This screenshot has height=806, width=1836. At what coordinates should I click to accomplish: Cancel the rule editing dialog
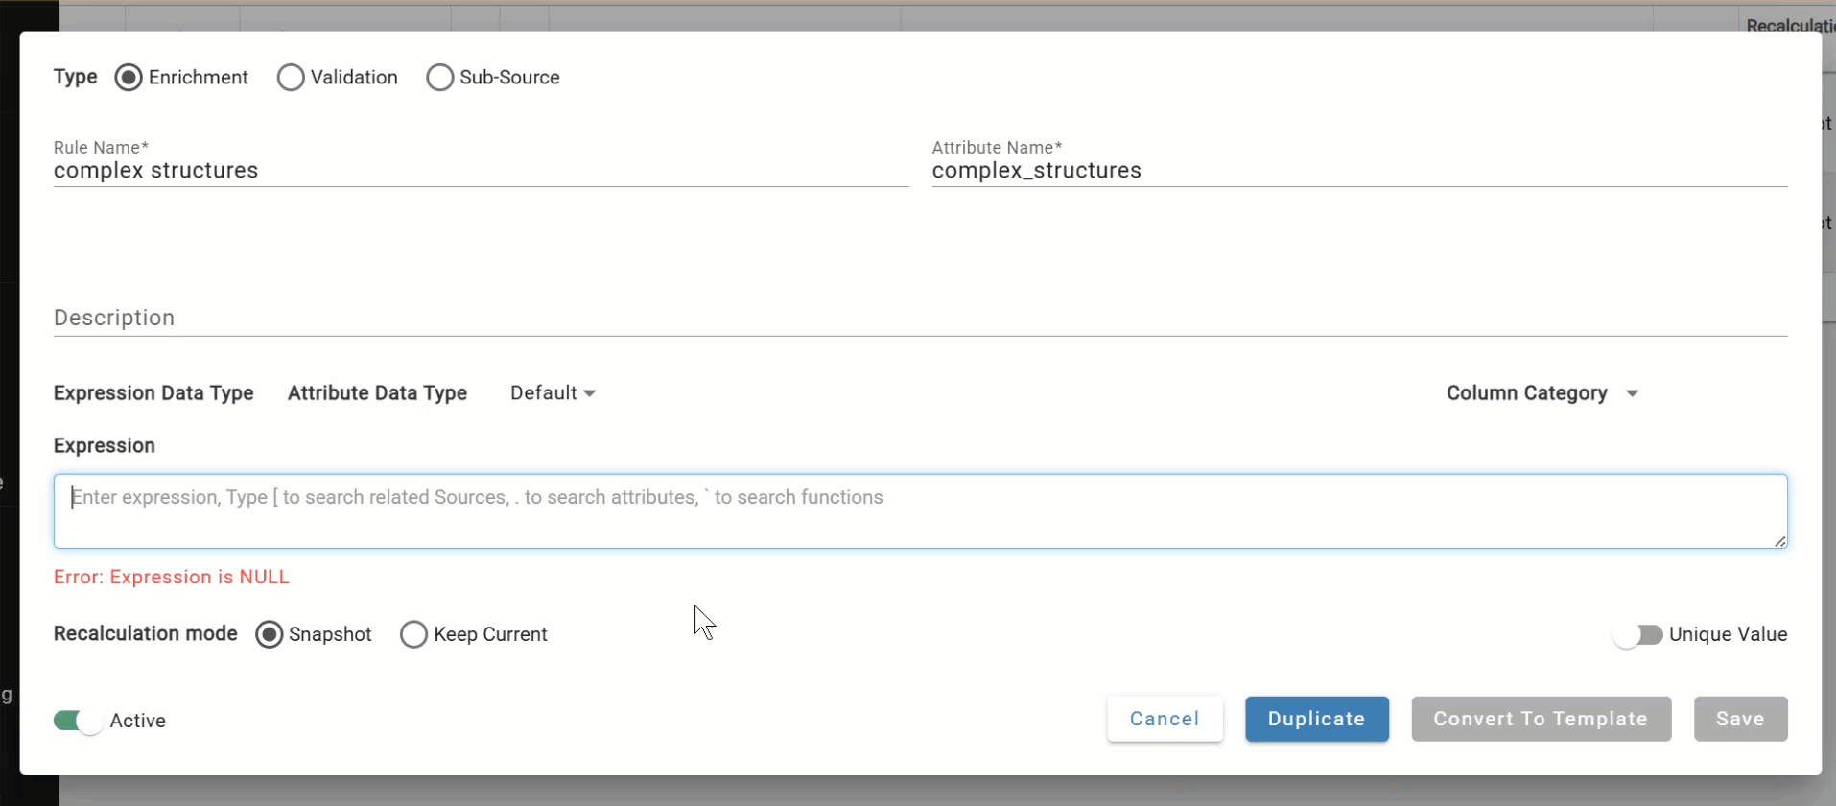pos(1163,719)
